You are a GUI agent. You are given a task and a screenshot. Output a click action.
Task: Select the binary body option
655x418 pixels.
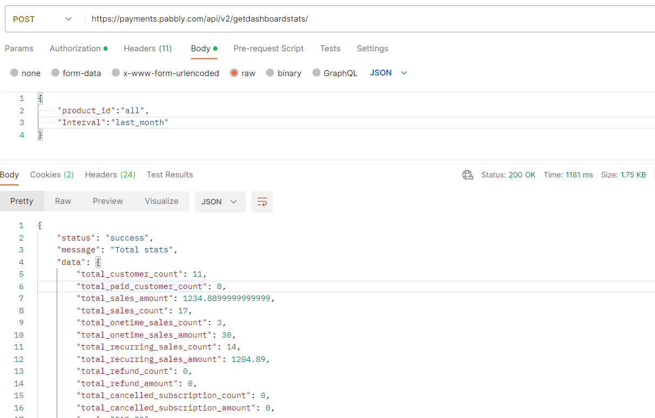point(283,73)
